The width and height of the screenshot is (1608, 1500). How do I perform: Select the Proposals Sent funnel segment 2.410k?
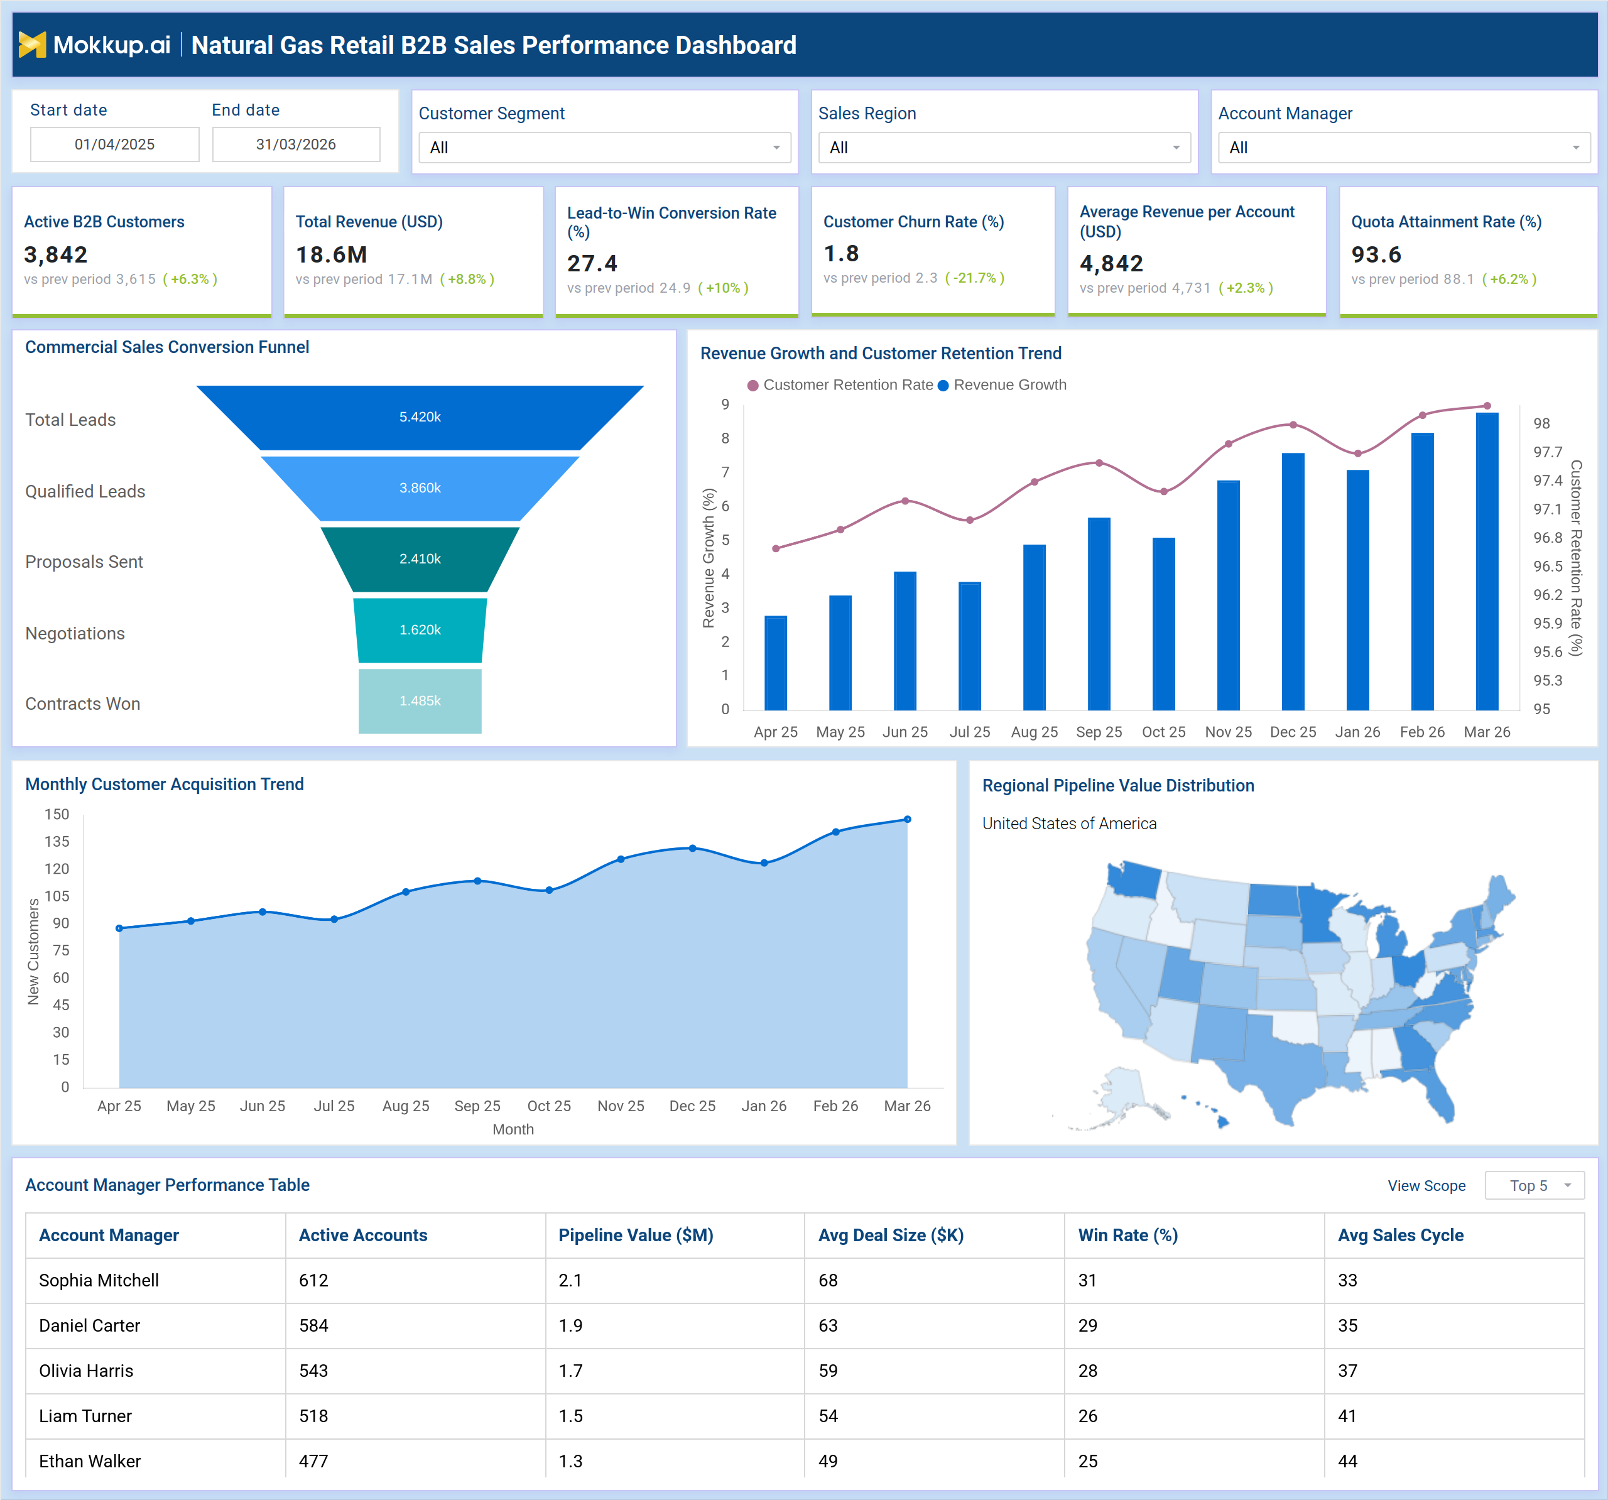[420, 559]
